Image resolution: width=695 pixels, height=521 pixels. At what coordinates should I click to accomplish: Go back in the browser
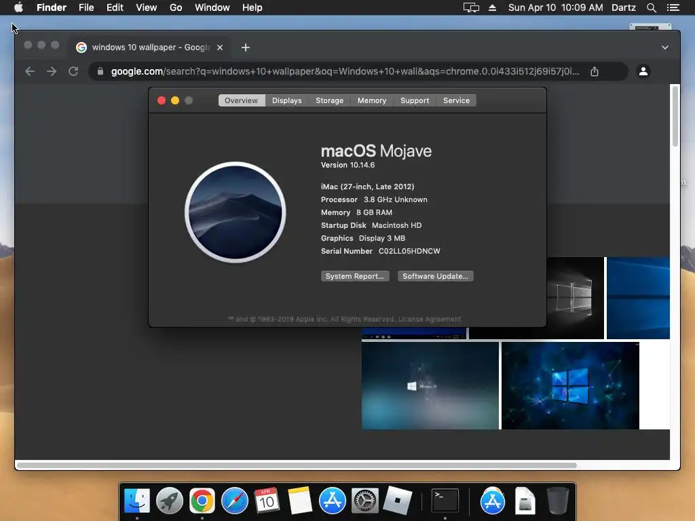[30, 71]
